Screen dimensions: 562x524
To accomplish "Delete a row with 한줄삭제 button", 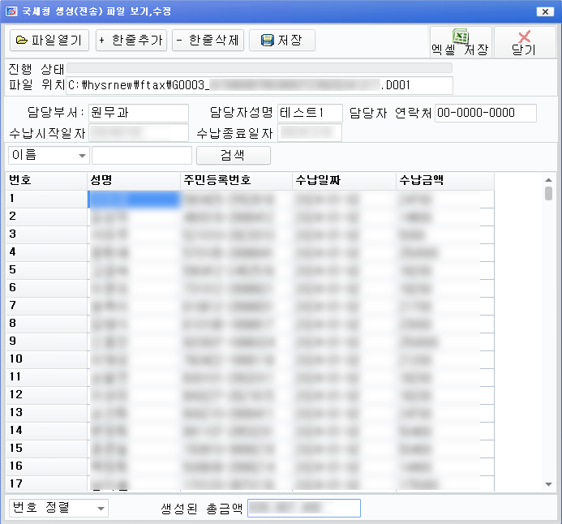I will click(208, 40).
